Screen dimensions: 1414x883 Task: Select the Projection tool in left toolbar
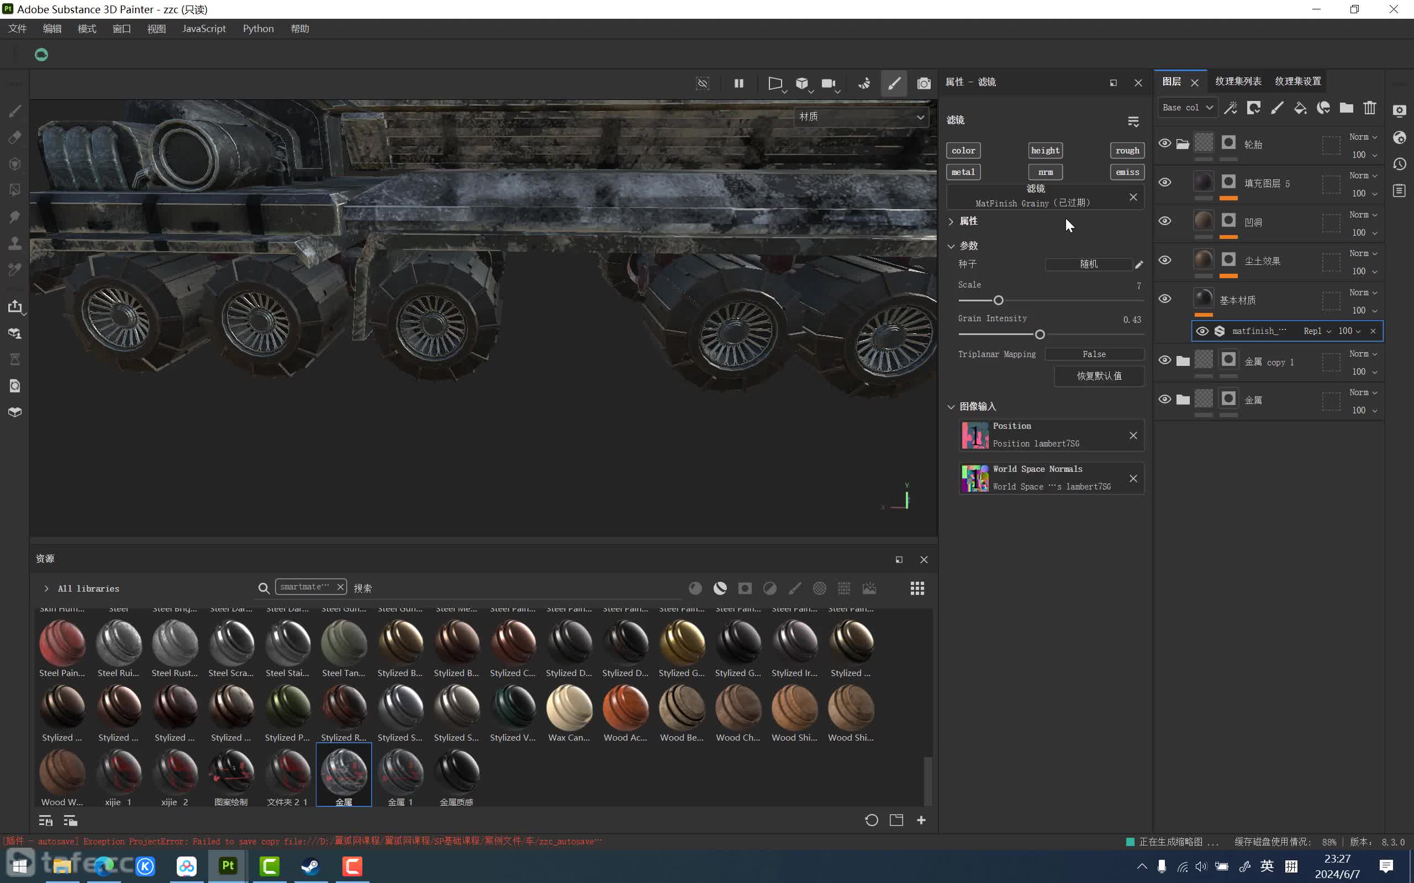point(15,164)
